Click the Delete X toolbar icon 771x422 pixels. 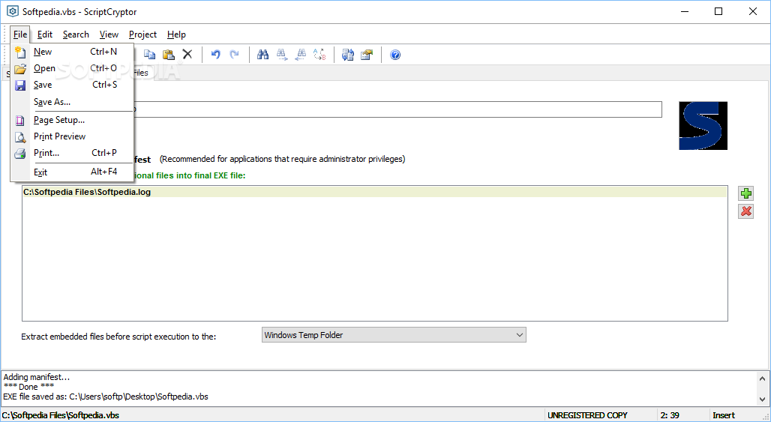(187, 55)
